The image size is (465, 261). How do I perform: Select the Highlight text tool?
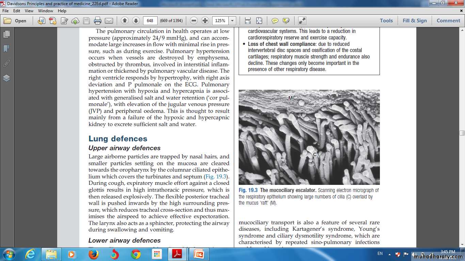point(286,21)
